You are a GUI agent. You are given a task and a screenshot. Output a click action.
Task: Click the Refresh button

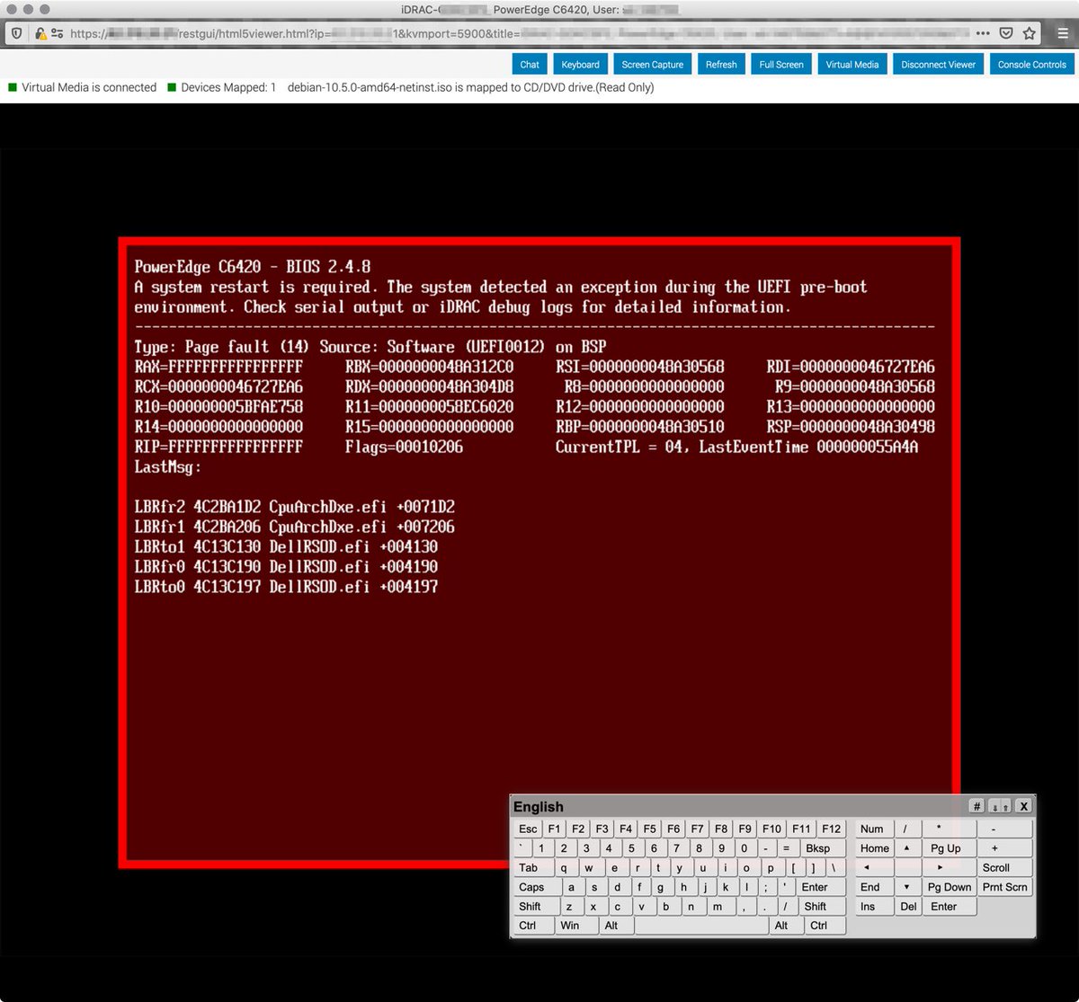pos(721,64)
